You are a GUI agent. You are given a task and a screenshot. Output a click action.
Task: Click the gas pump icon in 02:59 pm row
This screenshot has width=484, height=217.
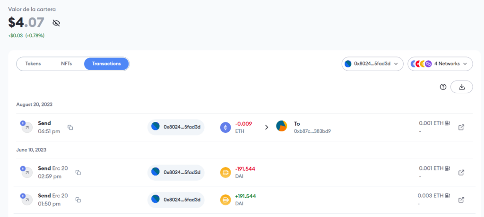pos(447,168)
